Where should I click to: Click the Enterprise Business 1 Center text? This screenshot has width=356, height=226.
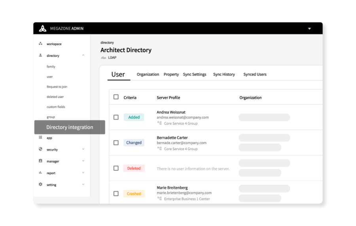pos(187,199)
